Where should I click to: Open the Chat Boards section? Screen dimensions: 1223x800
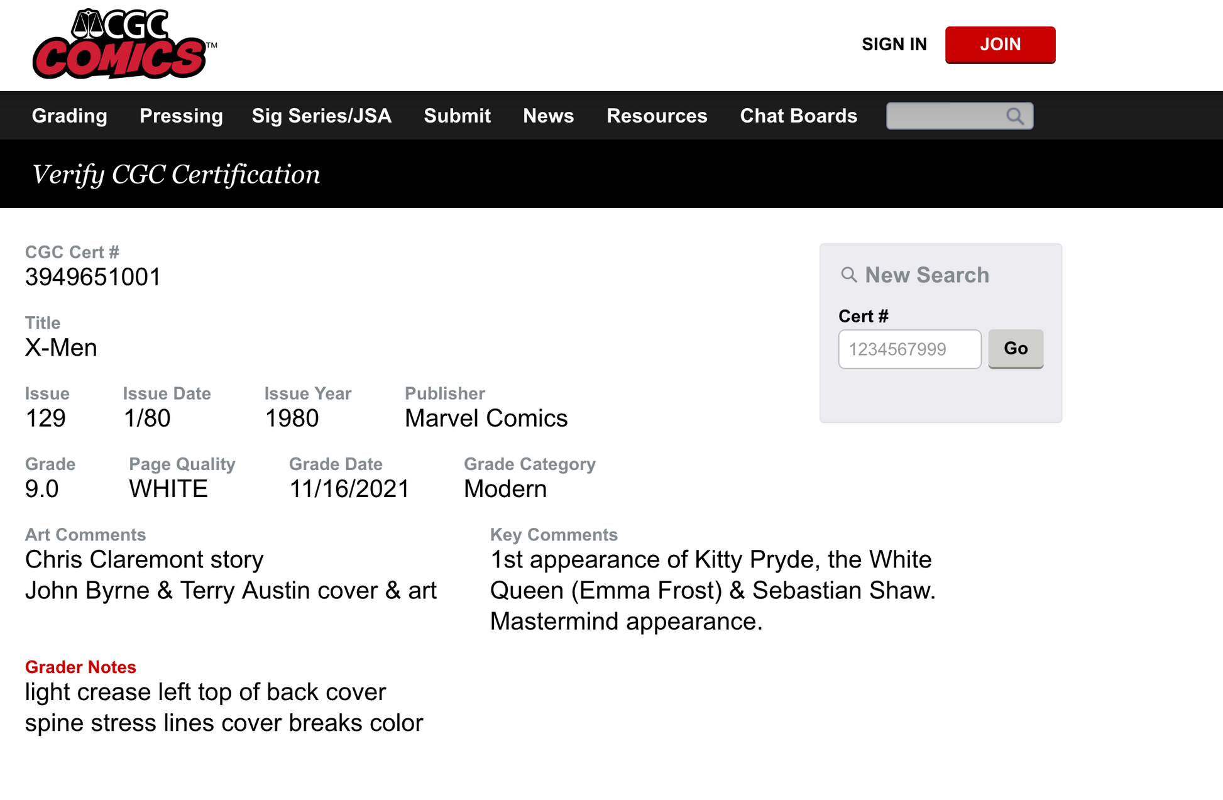point(798,116)
